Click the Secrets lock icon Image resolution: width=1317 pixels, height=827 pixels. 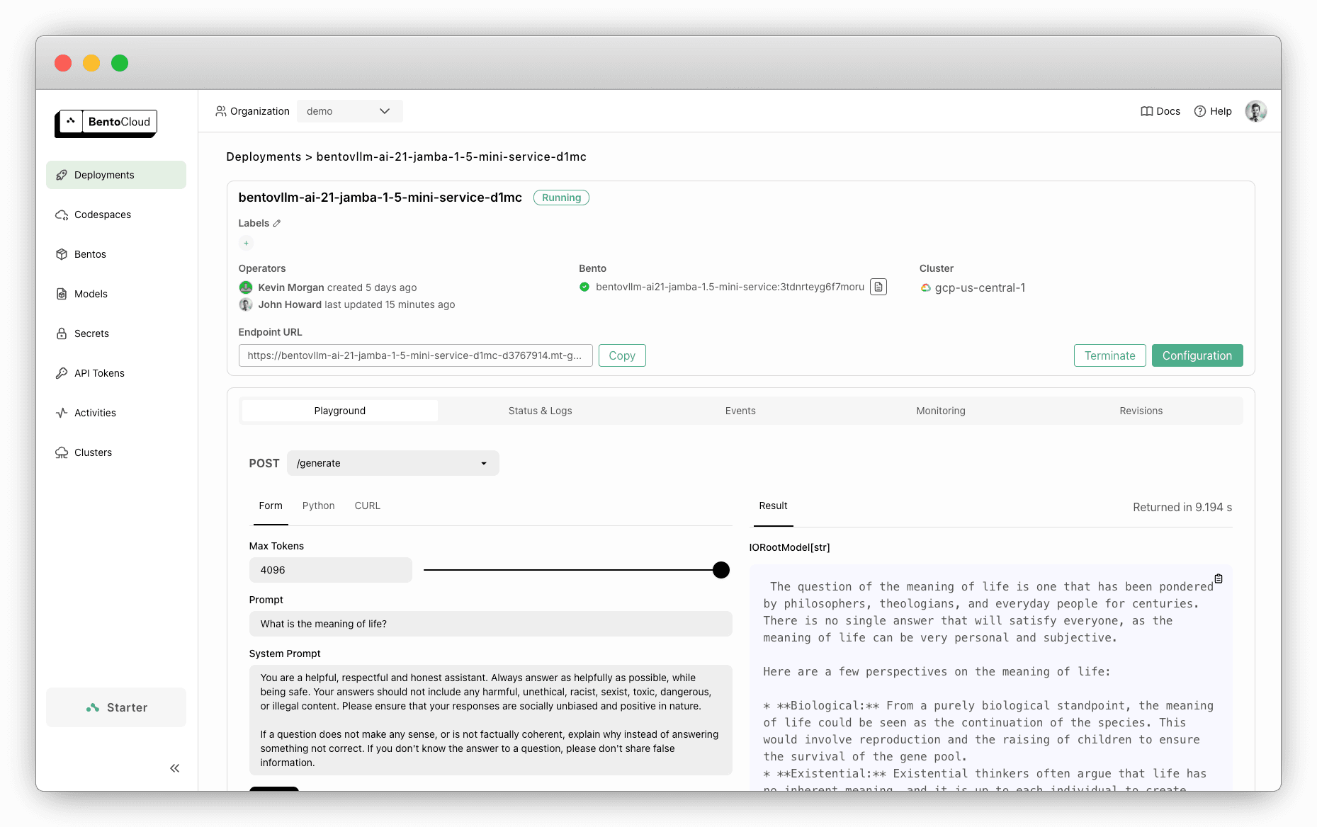[x=62, y=333]
